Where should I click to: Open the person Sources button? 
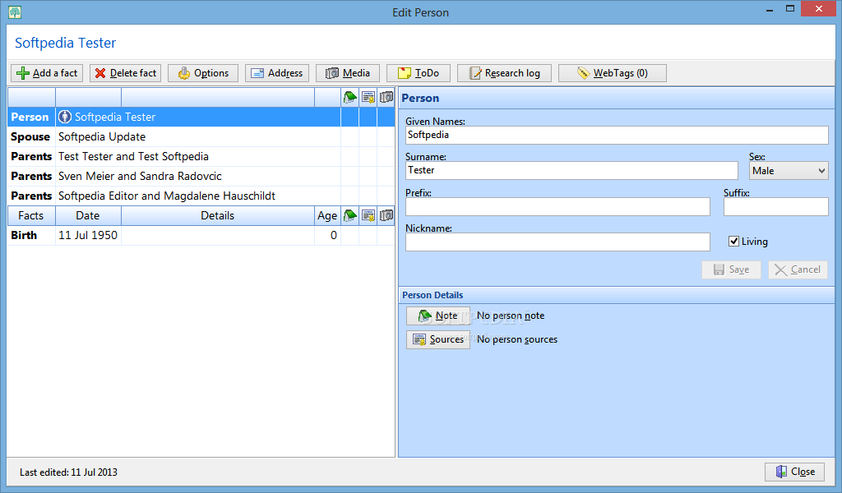437,339
